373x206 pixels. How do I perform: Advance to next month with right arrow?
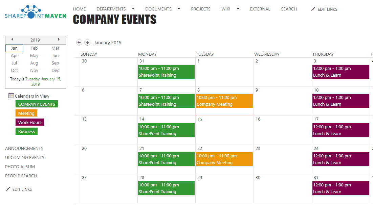pyautogui.click(x=87, y=43)
